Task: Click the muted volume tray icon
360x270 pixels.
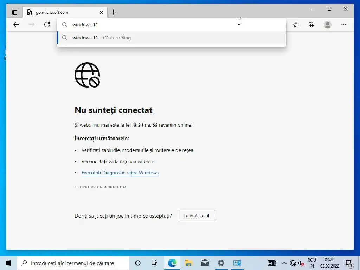Action: pyautogui.click(x=301, y=263)
